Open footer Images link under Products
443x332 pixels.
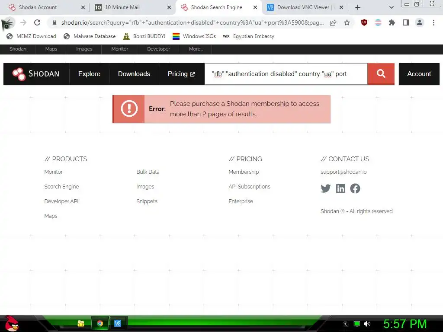145,187
